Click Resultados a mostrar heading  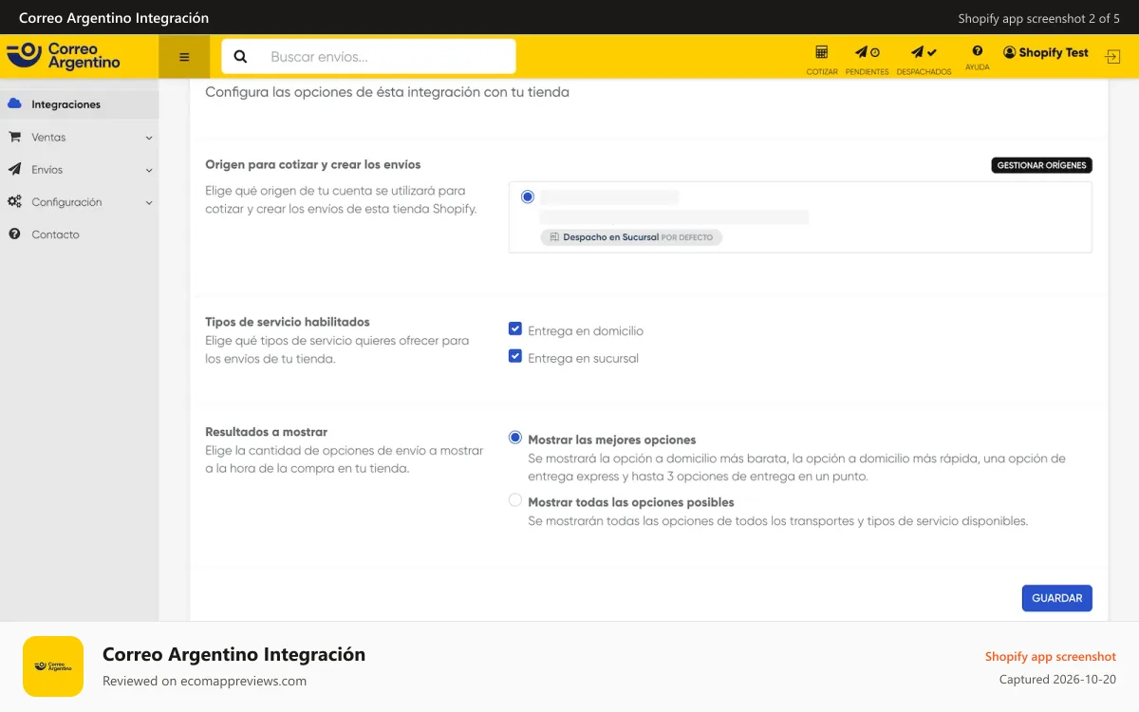click(x=267, y=431)
